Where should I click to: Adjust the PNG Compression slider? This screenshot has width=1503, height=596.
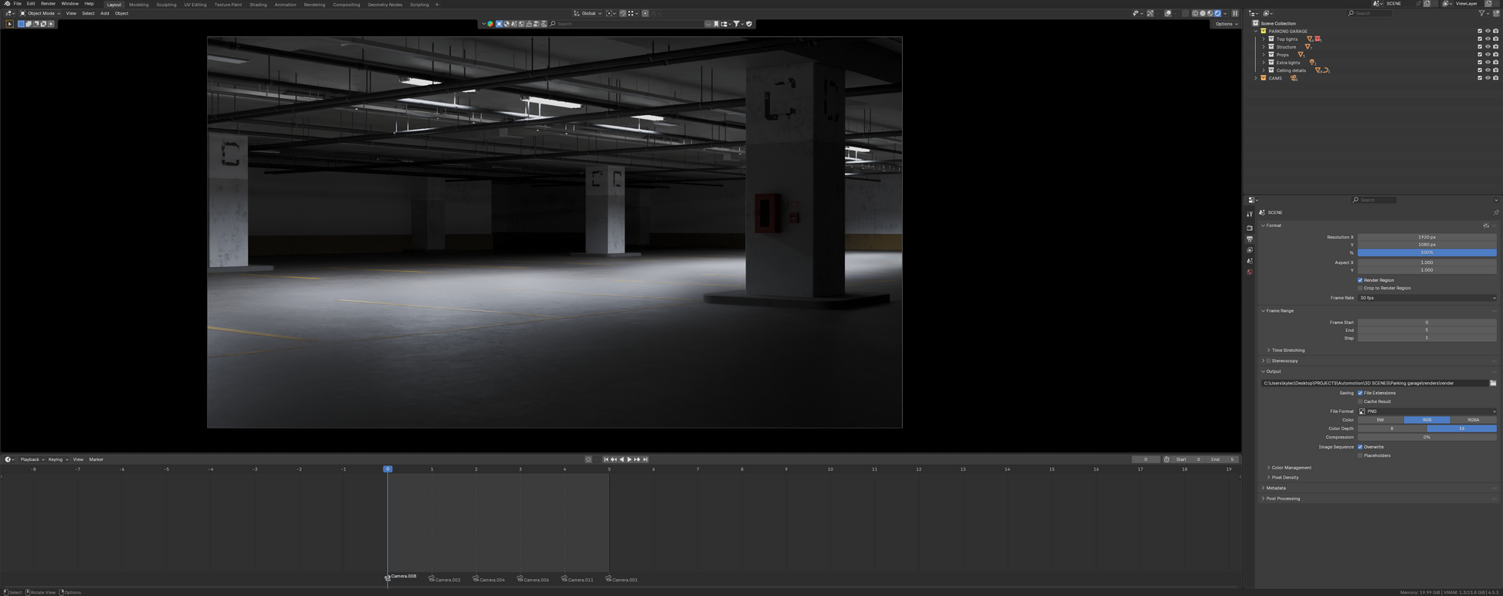(1427, 437)
